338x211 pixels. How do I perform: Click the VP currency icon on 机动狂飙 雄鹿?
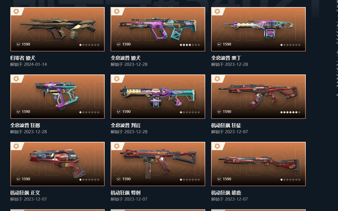tap(219, 179)
